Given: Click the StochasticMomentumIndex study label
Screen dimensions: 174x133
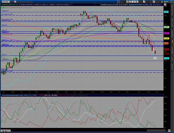Looking at the screenshot, I should click(16, 95).
